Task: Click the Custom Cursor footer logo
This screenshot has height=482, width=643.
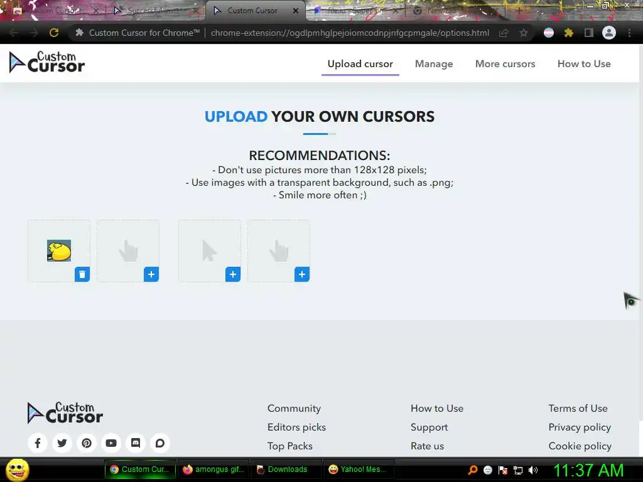Action: tap(65, 413)
